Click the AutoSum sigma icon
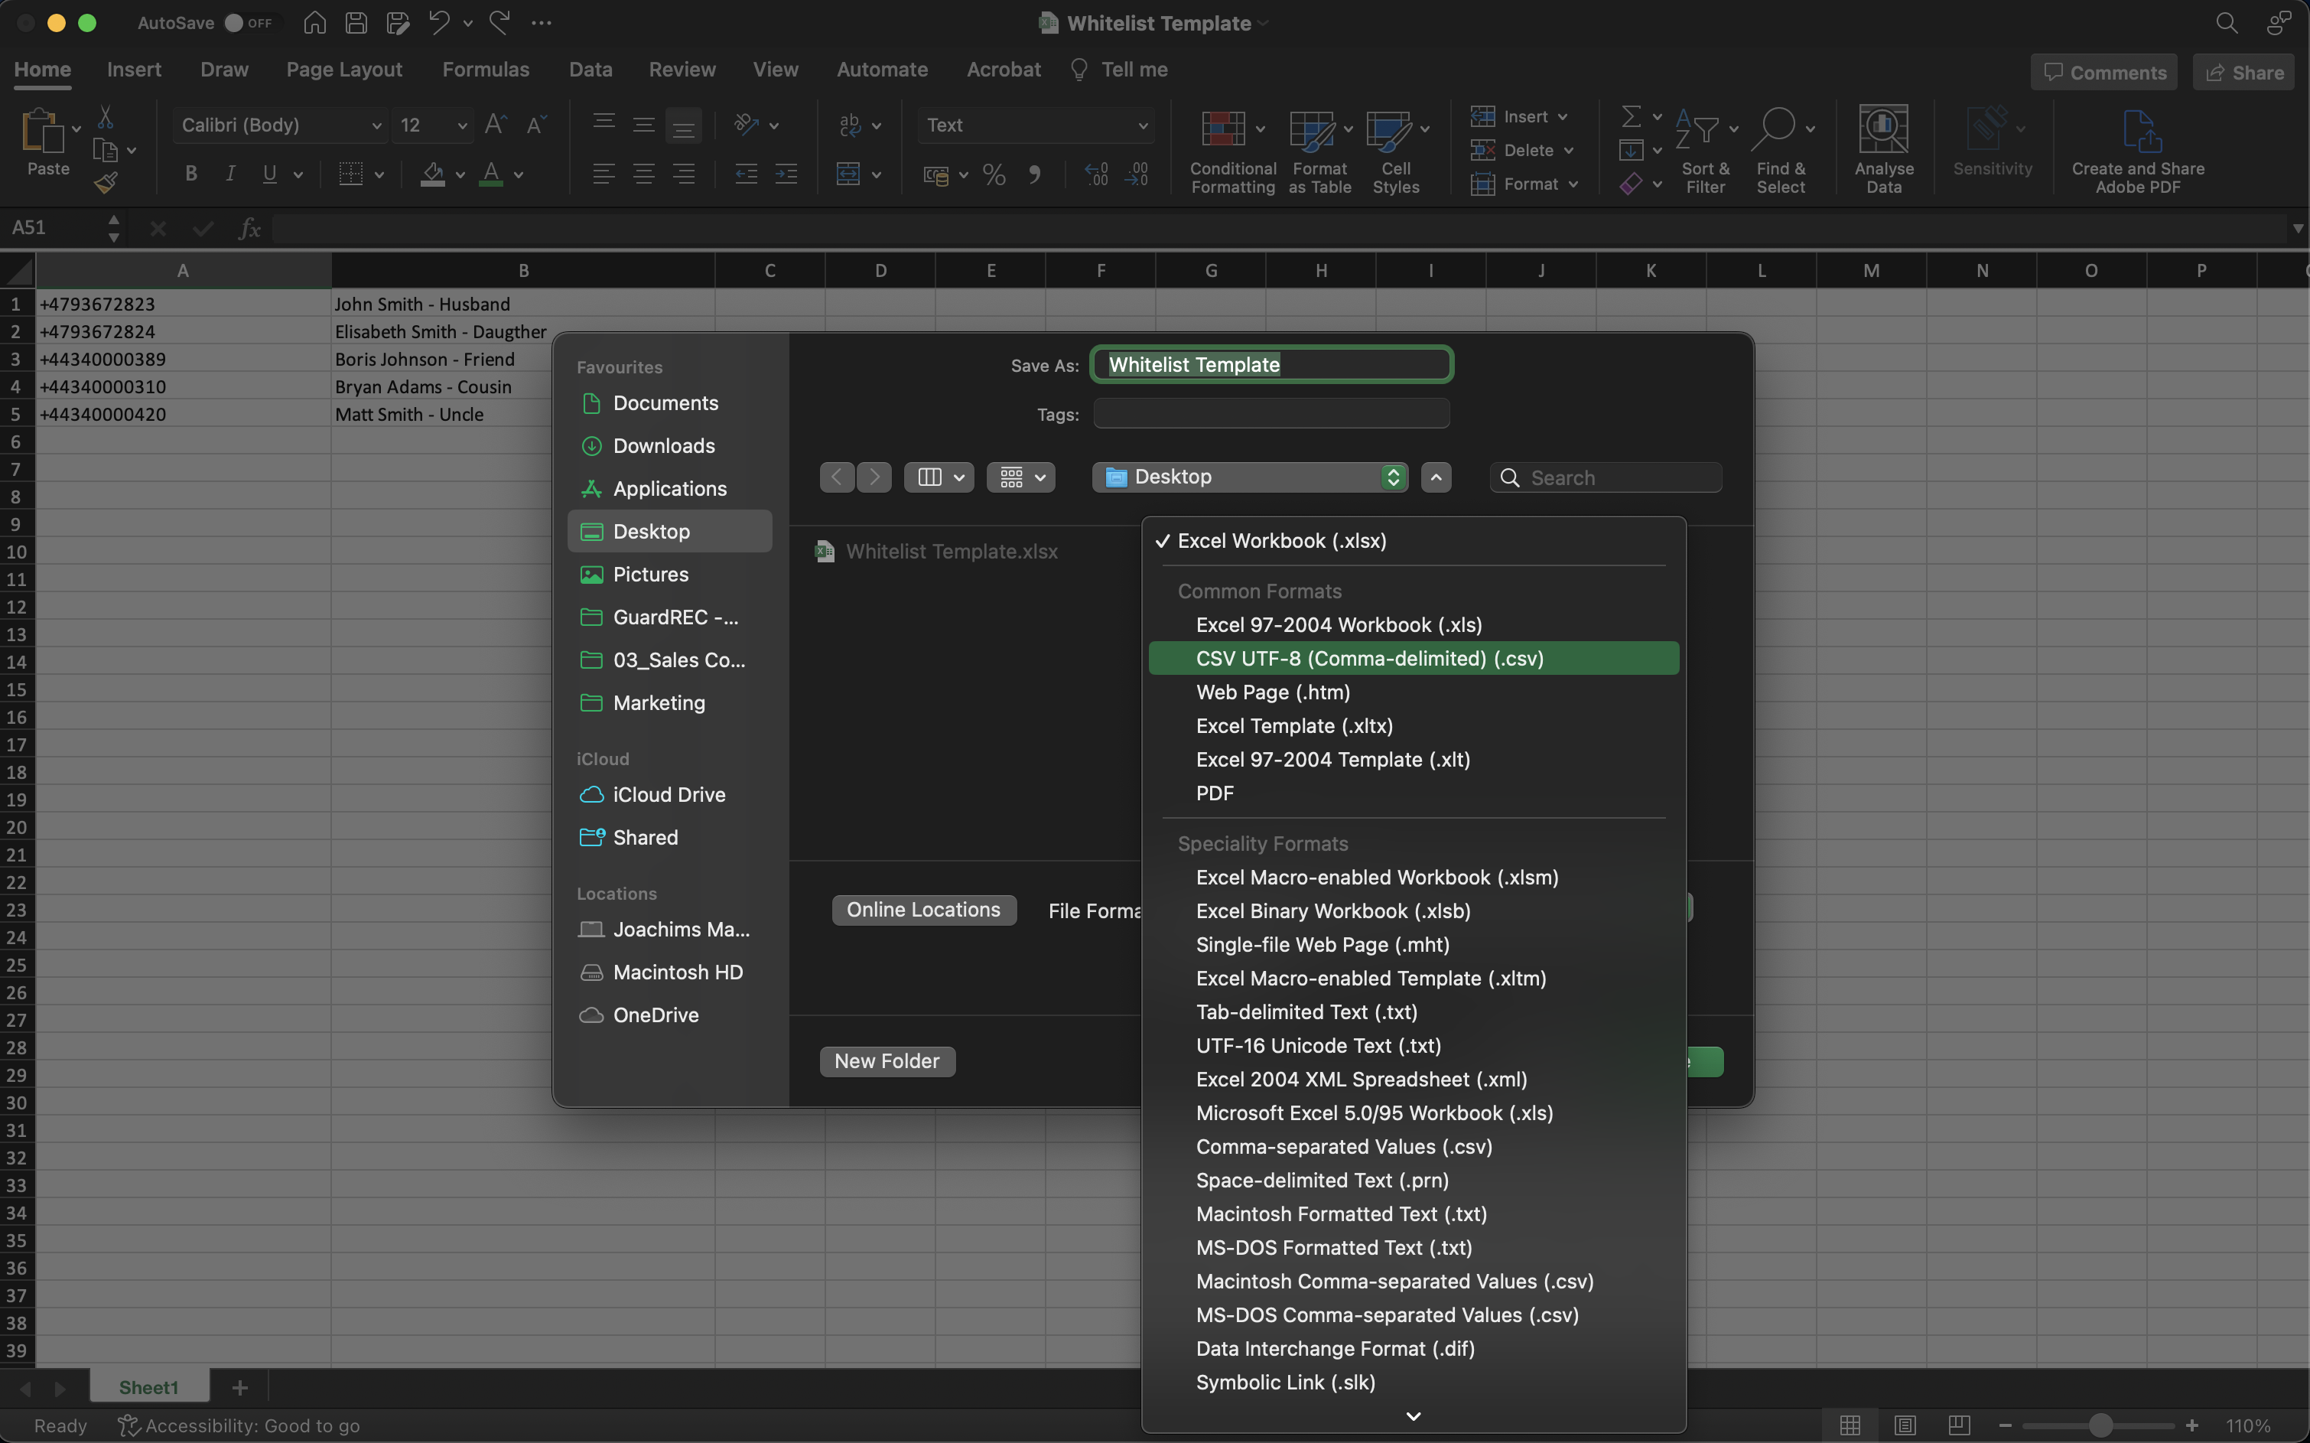 pyautogui.click(x=1631, y=116)
